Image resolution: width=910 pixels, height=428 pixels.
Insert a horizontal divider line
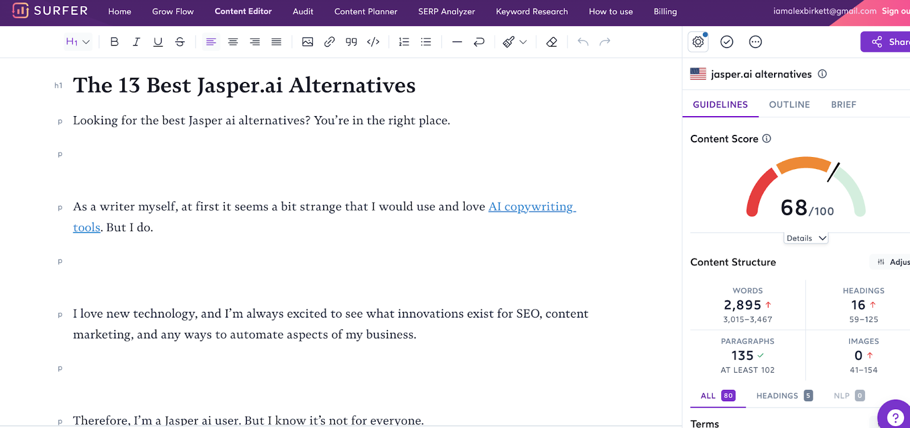[457, 42]
